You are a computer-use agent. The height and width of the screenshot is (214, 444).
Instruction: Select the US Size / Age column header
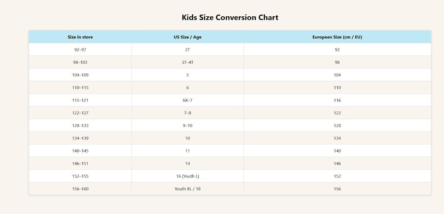click(187, 37)
